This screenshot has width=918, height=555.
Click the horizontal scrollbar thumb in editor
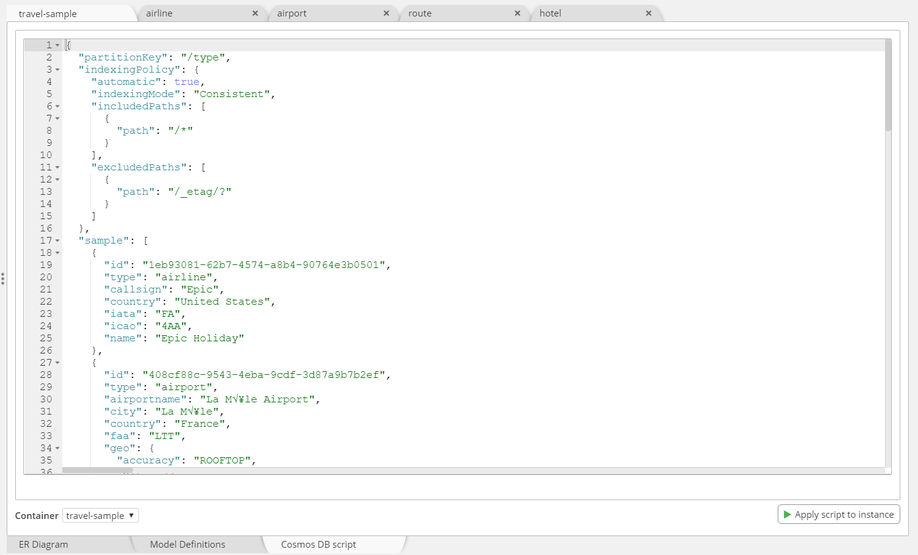(98, 470)
